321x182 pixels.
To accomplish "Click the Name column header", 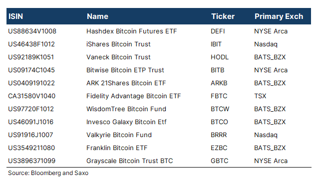I will coord(97,16).
